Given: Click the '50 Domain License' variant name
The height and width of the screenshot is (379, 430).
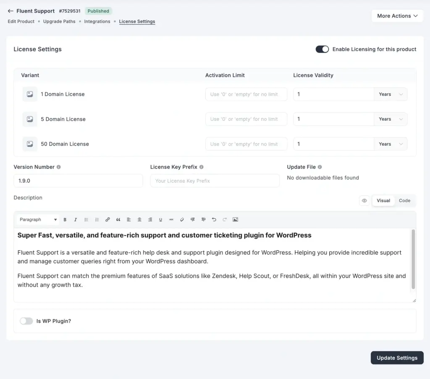Looking at the screenshot, I should [x=65, y=144].
